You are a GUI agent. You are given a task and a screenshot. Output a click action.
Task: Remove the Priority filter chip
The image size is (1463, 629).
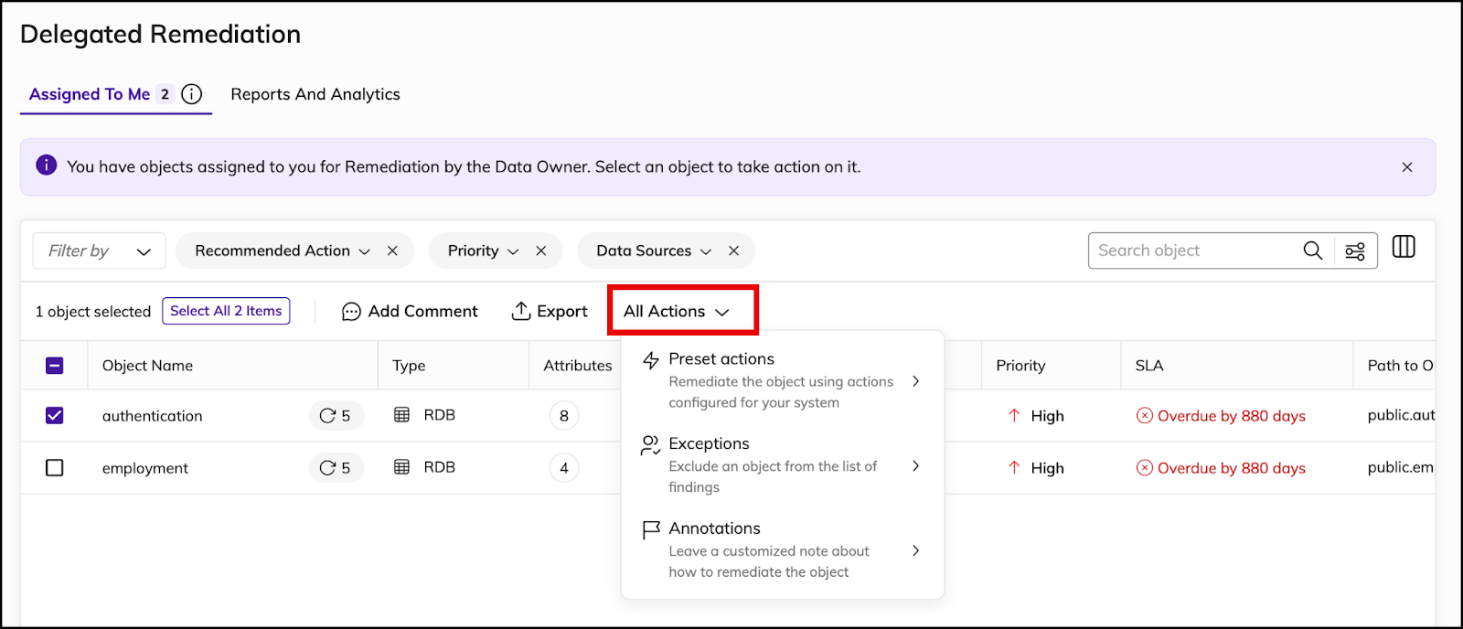point(541,251)
